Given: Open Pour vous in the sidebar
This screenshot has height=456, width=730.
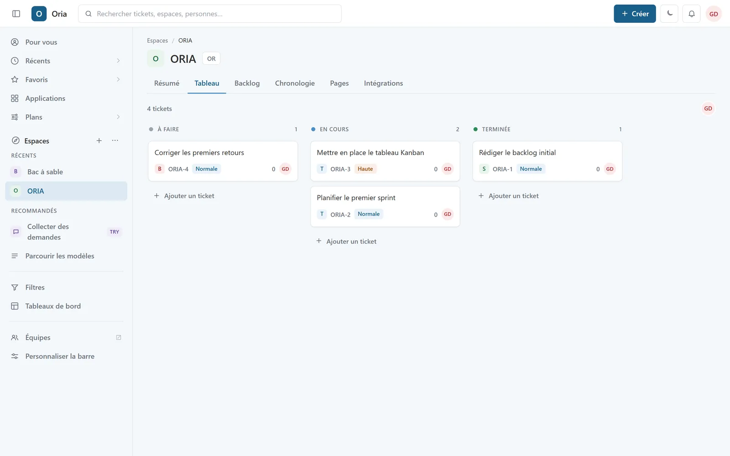Looking at the screenshot, I should (x=66, y=42).
